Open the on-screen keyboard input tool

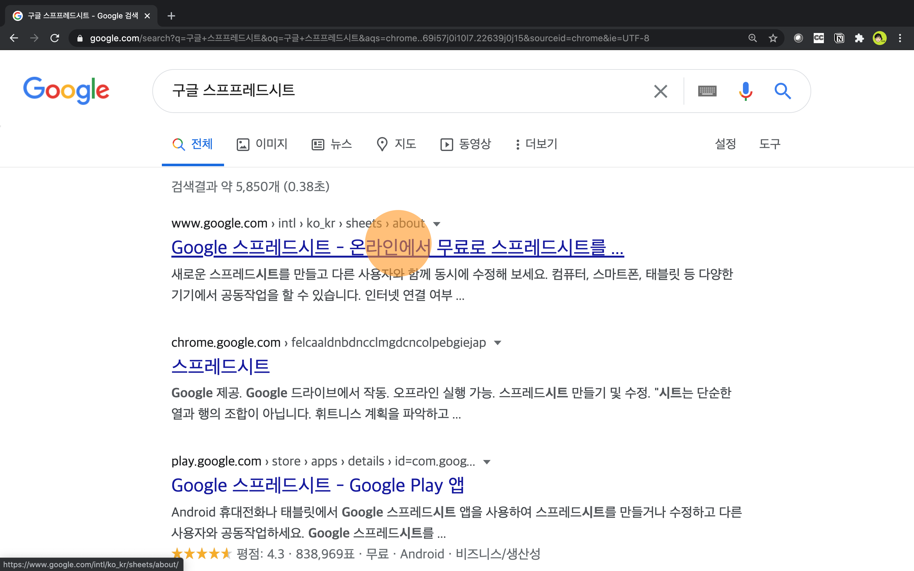[x=707, y=91]
